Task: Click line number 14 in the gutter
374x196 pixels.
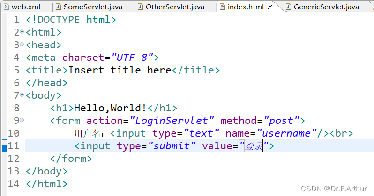Action: [x=13, y=184]
